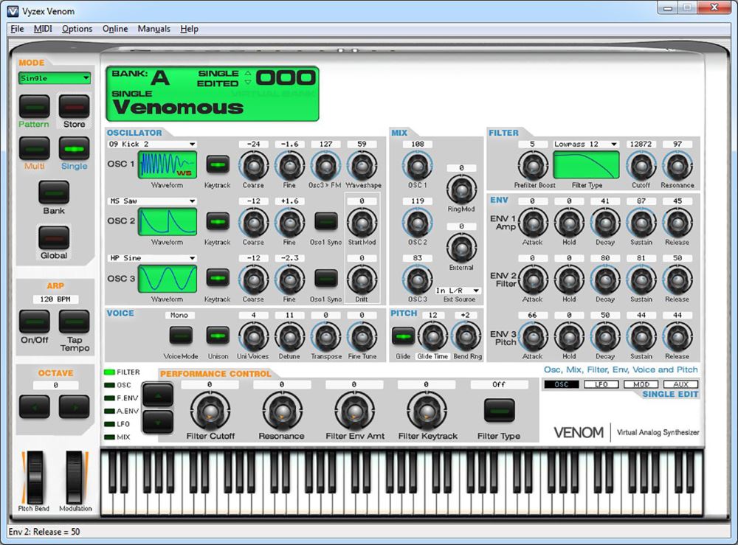The image size is (738, 545).
Task: Click the Global button
Action: (x=54, y=237)
